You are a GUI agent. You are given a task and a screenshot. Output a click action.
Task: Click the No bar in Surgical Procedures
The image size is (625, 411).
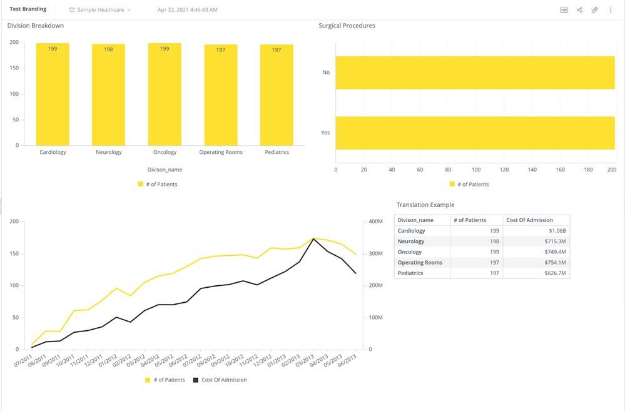[475, 73]
